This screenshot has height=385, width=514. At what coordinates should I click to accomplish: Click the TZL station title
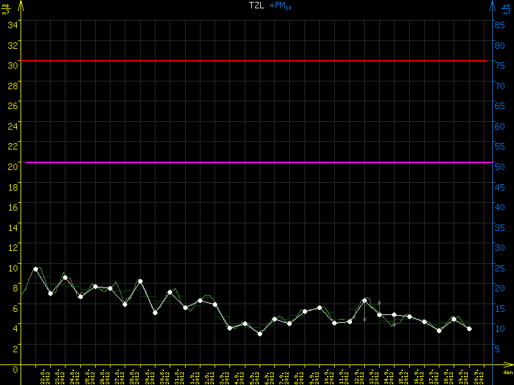tap(256, 6)
